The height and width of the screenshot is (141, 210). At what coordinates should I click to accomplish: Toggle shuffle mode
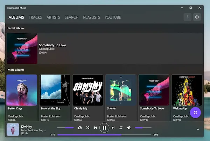[x=88, y=128]
